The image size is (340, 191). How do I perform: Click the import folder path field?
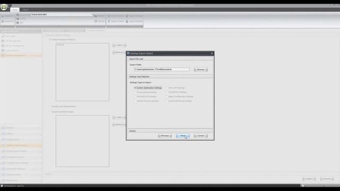161,70
